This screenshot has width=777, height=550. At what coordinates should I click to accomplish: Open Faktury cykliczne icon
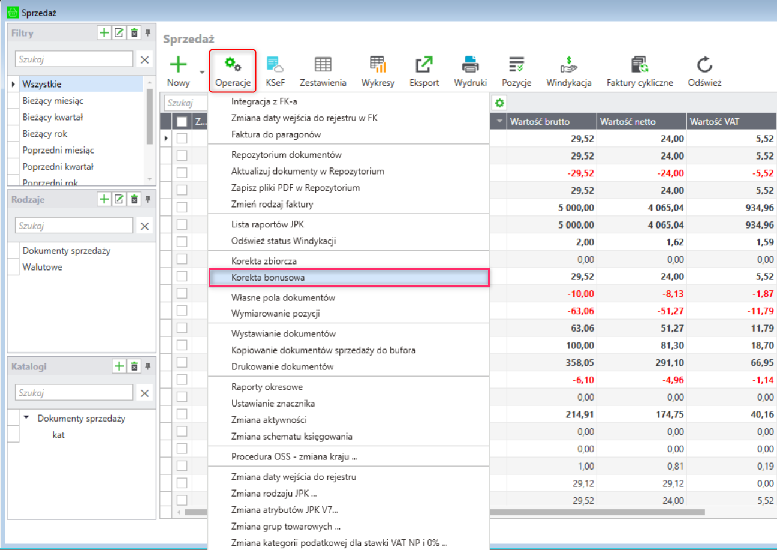[640, 65]
